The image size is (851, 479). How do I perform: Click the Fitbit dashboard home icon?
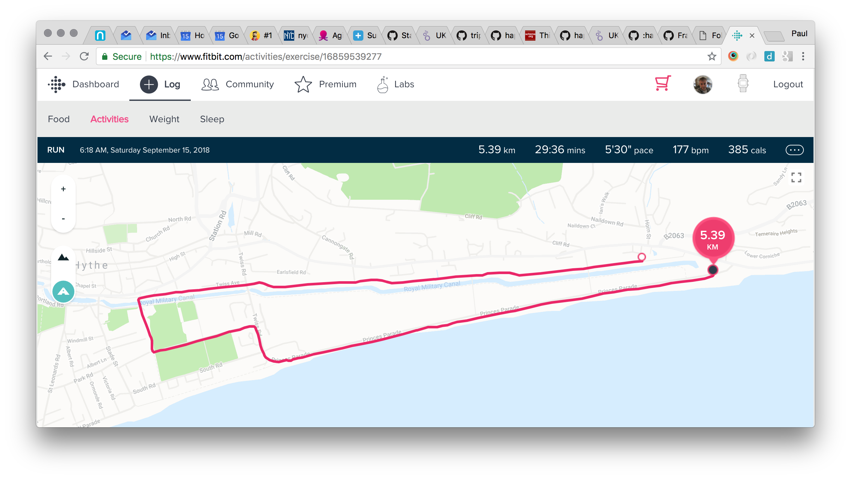coord(57,84)
